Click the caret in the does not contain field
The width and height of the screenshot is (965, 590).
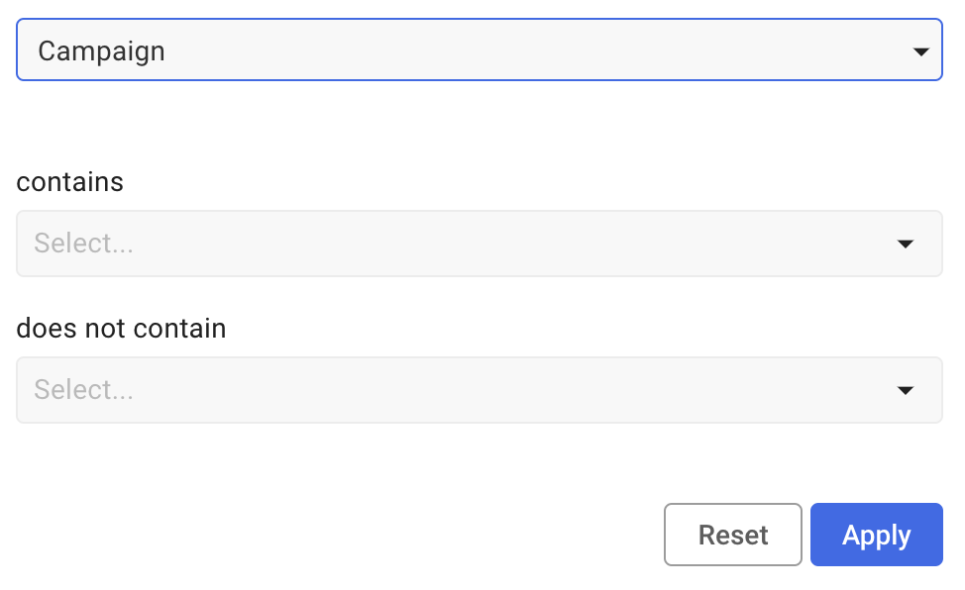tap(905, 390)
